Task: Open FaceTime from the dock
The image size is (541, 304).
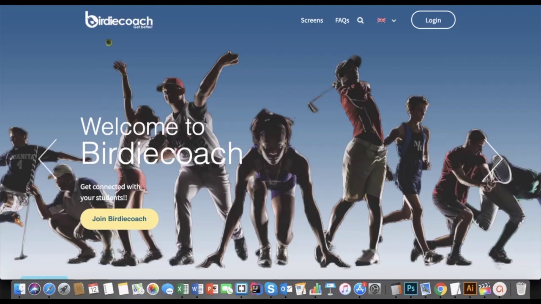Action: pos(227,289)
